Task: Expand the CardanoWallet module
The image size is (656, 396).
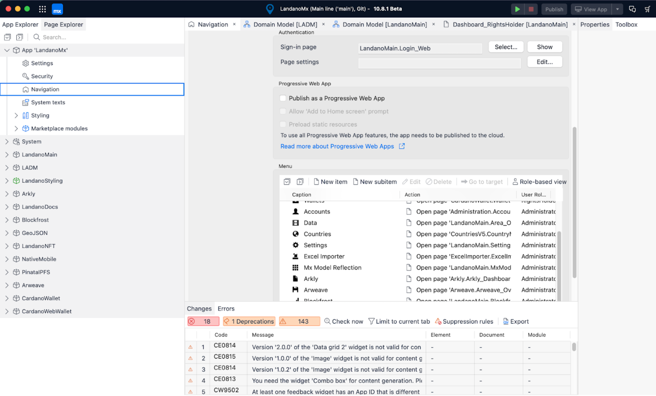Action: tap(7, 298)
